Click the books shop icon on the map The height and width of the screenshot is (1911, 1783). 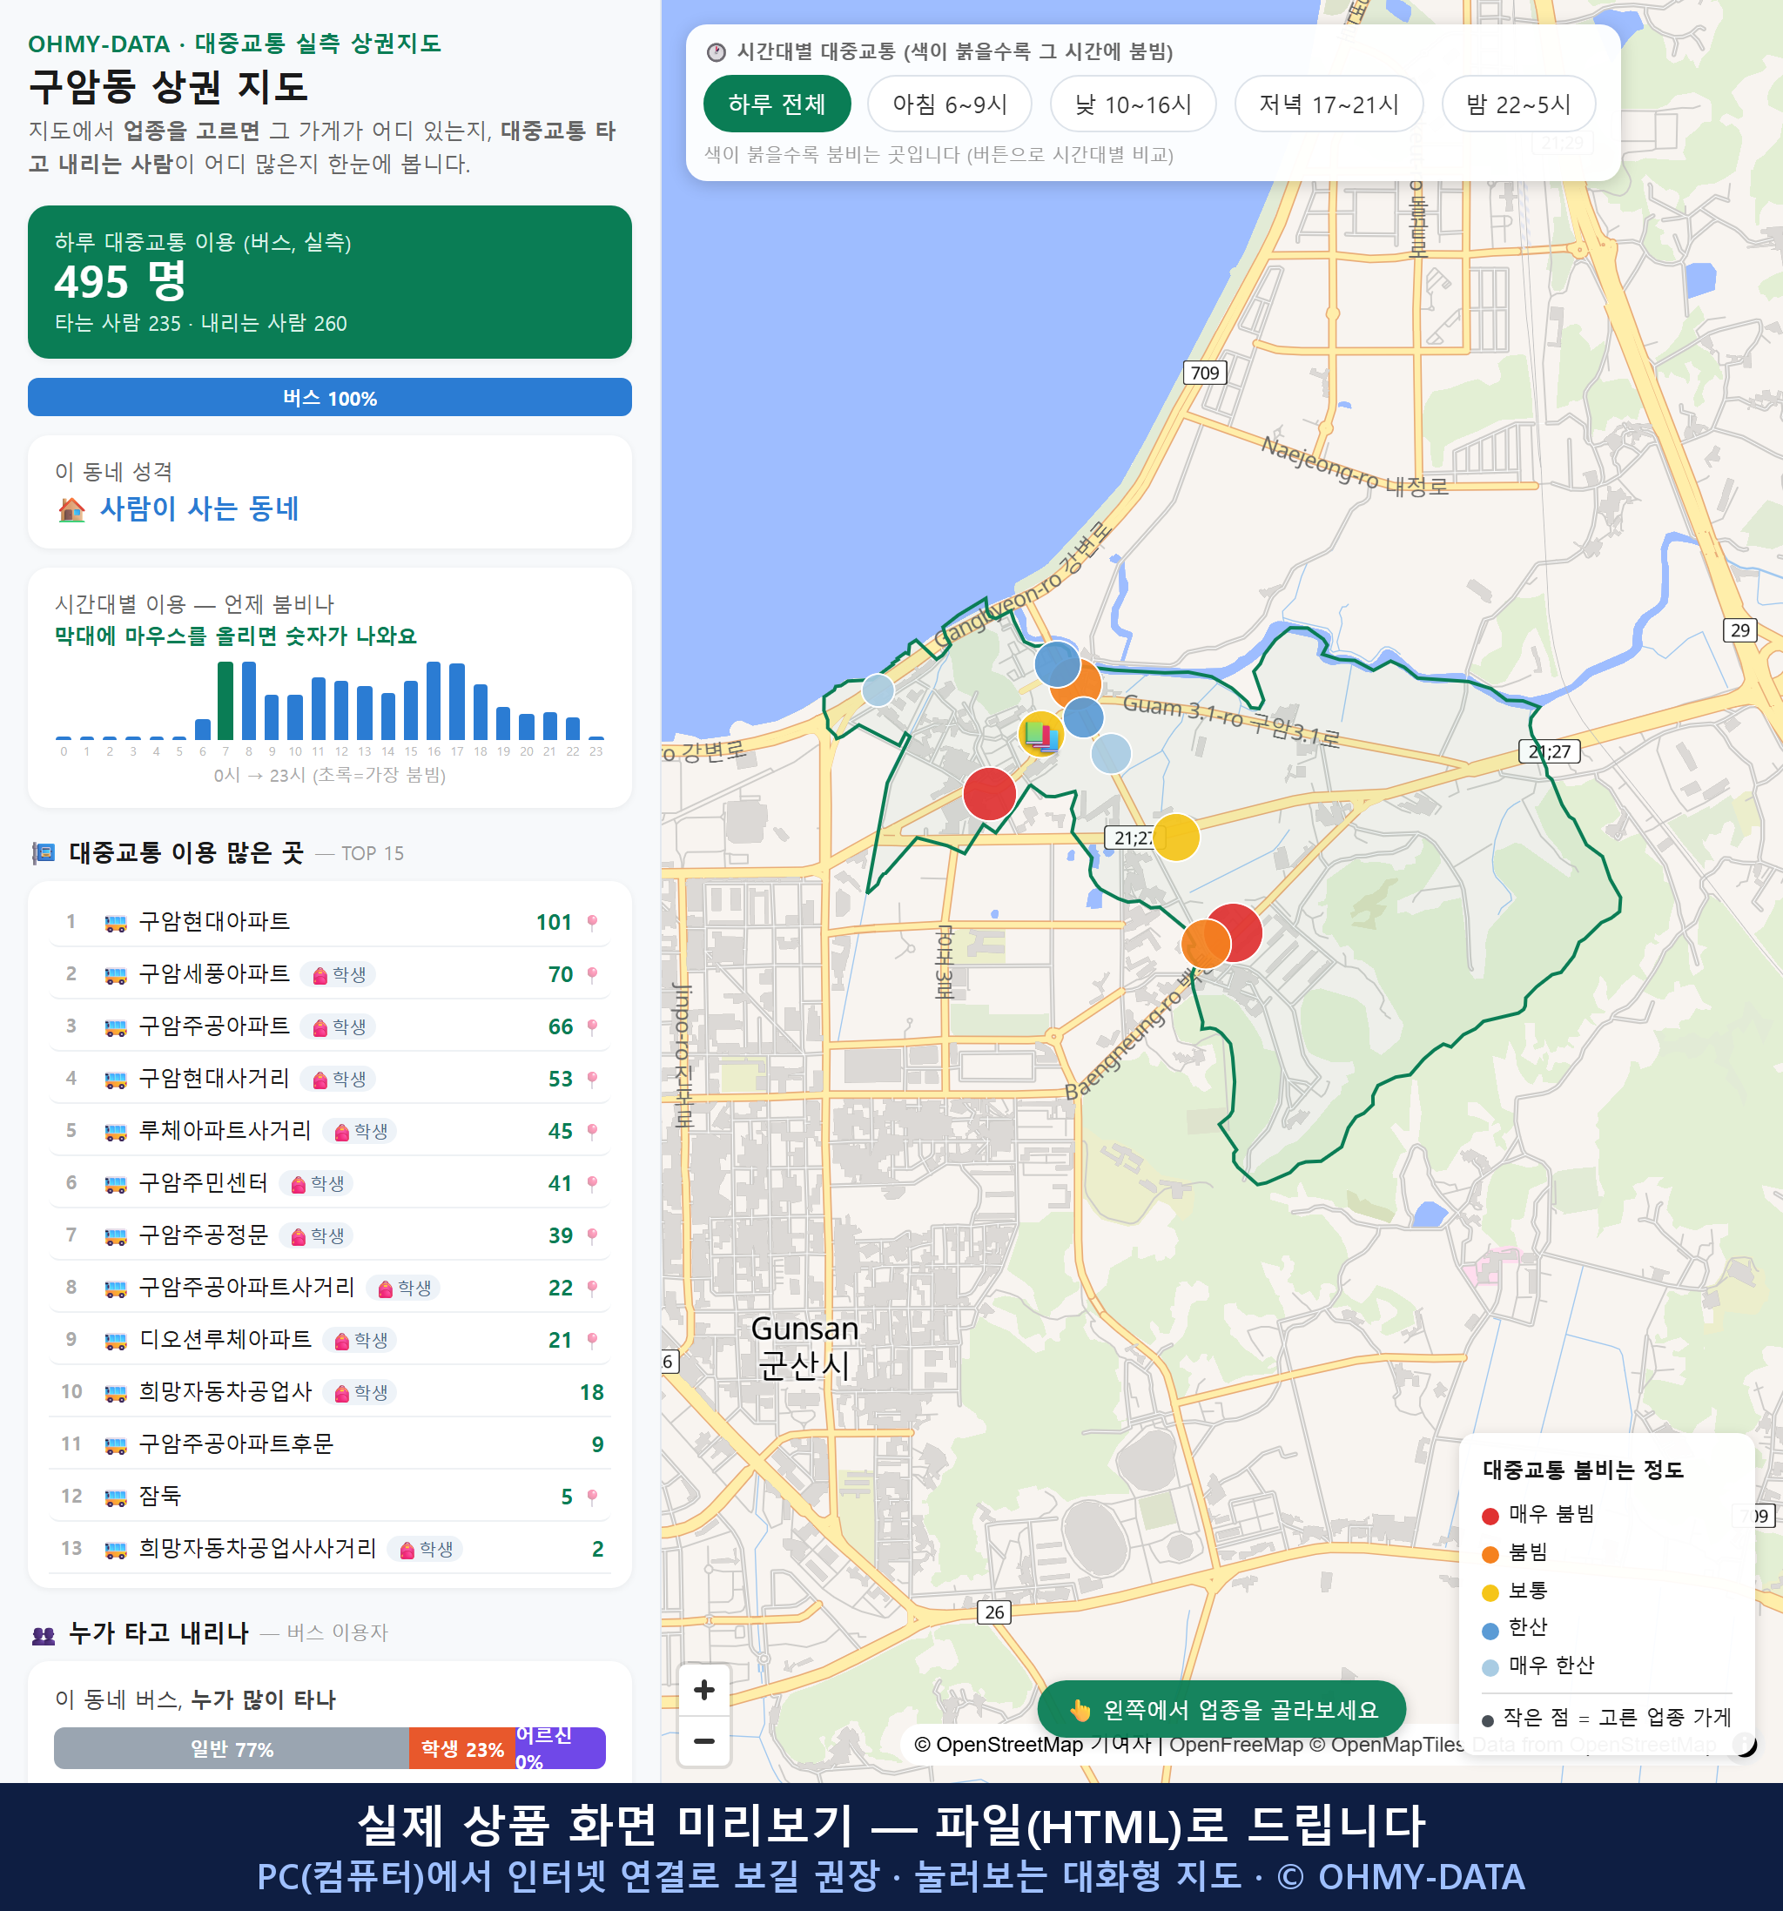click(1041, 736)
